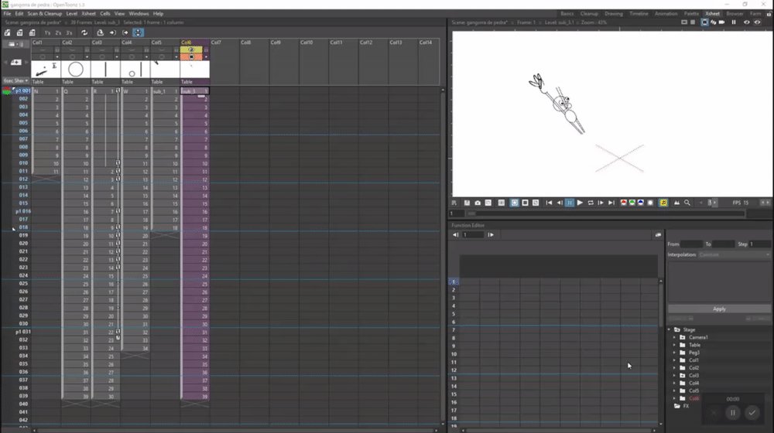Toggle the Col5 lock
This screenshot has height=433, width=774.
pos(176,49)
